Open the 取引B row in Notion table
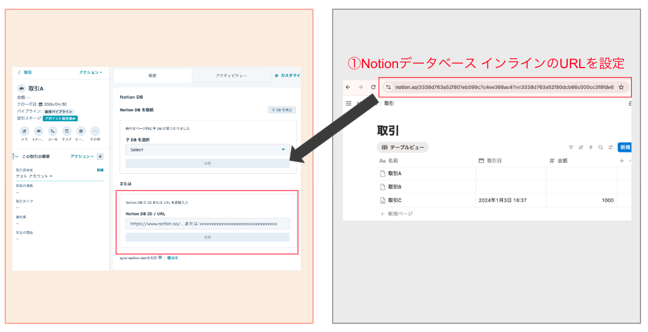Screen dimensions: 648x332 click(394, 187)
